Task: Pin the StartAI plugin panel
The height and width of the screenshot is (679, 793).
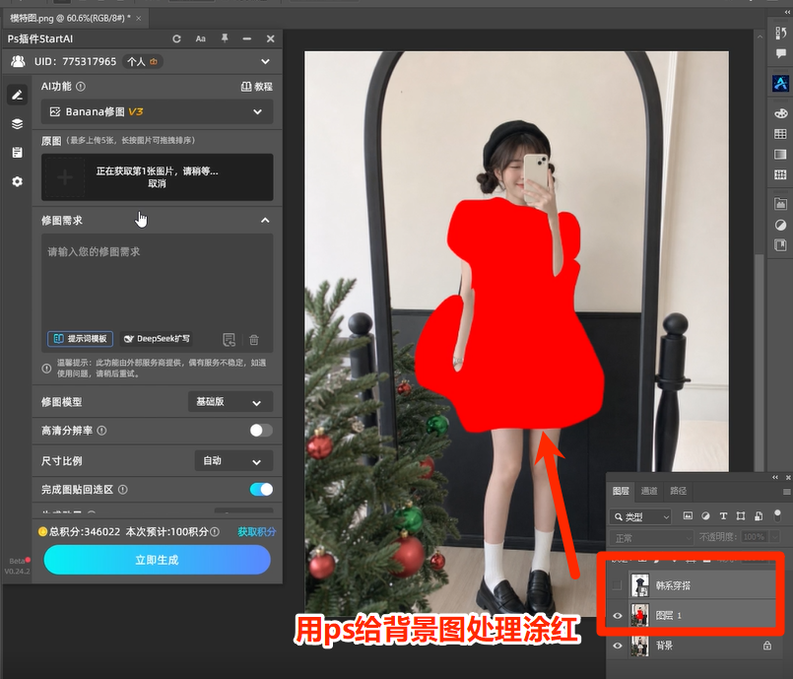Action: [x=225, y=38]
